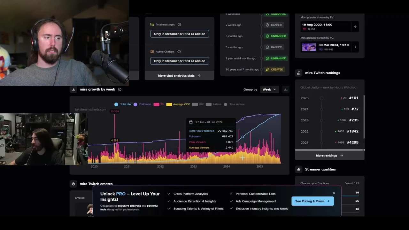Click the Followers line point near tooltip

click(243, 119)
